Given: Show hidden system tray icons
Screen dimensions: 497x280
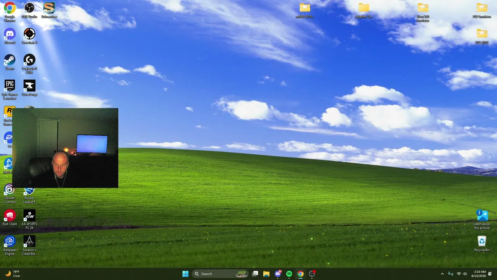Looking at the screenshot, I should [x=442, y=274].
